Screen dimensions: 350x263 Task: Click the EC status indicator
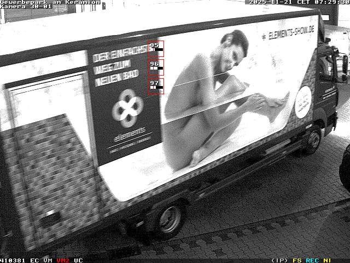(34, 260)
